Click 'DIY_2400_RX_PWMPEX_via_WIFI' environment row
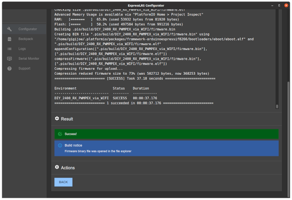This screenshot has height=200, width=292. pyautogui.click(x=105, y=98)
